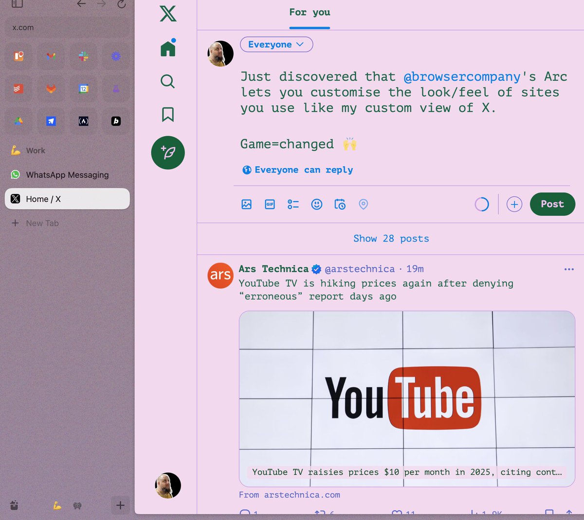Click the x.com address bar
The width and height of the screenshot is (584, 520).
[67, 27]
